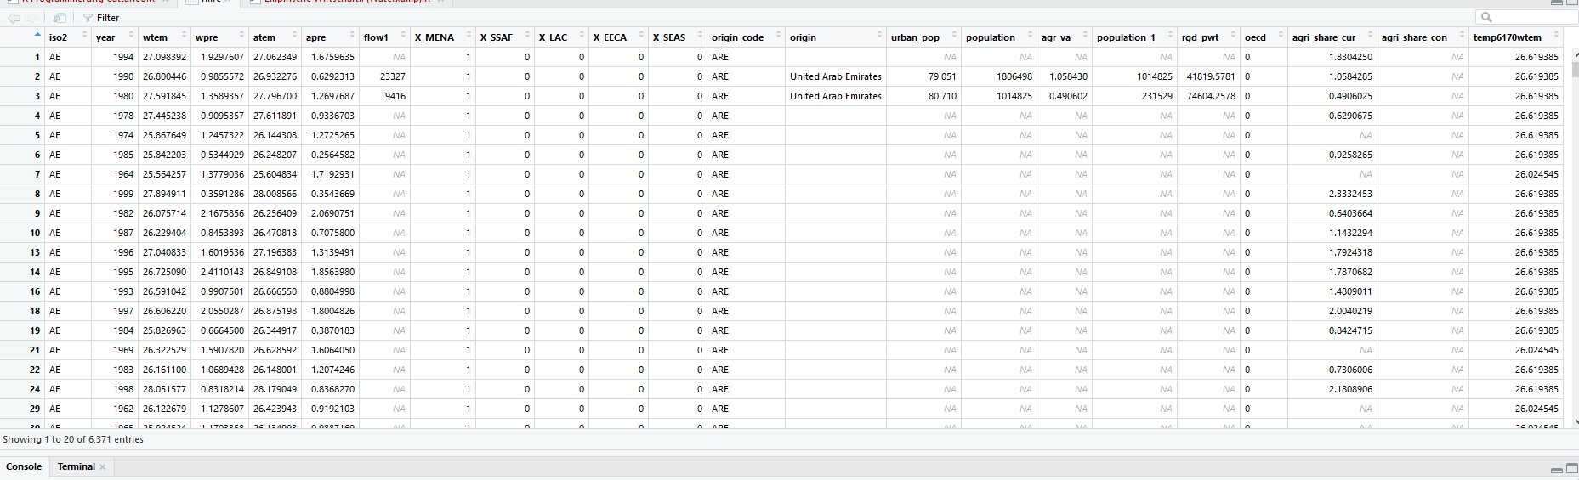Screen dimensions: 1579x480
Task: Click the row index sort arrow
Action: click(x=37, y=37)
